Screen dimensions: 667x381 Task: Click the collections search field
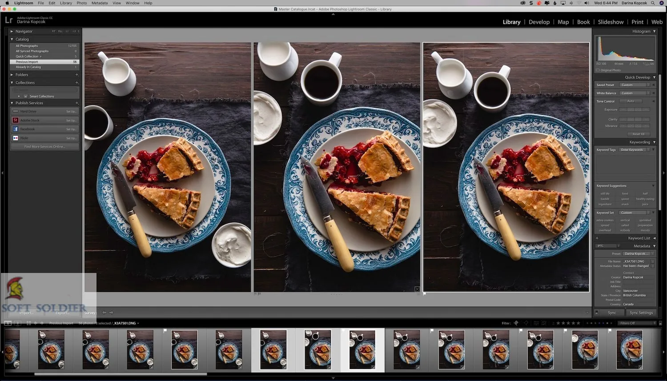pos(45,90)
